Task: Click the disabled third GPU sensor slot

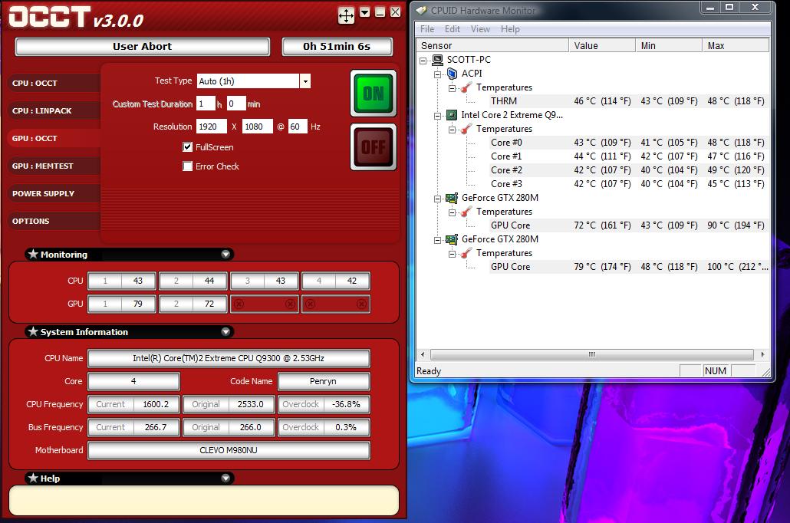Action: tap(265, 304)
